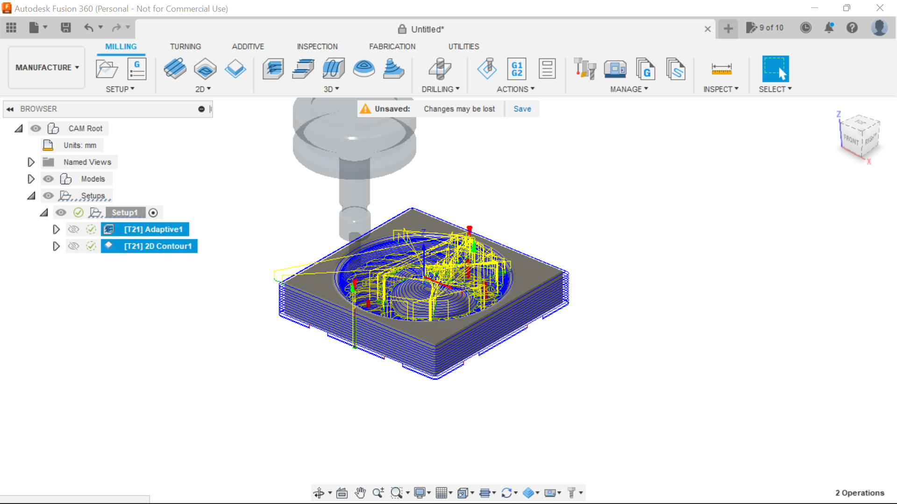Image resolution: width=897 pixels, height=504 pixels.
Task: Select the 3D Contour tool
Action: 364,69
